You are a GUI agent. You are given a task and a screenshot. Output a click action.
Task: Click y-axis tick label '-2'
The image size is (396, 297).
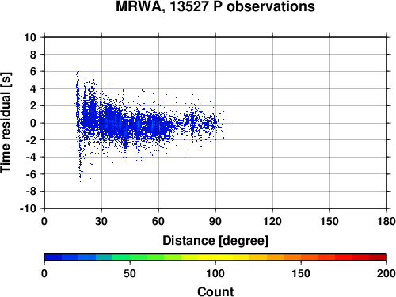click(x=31, y=140)
